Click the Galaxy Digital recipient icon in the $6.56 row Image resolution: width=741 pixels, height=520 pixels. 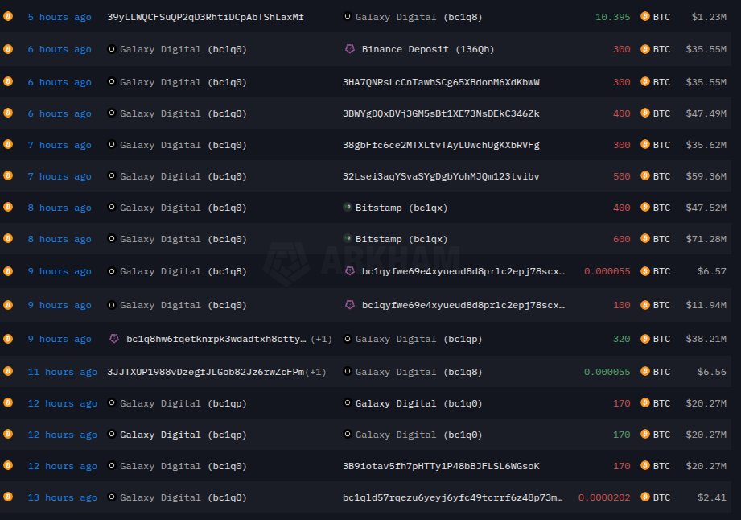[348, 372]
